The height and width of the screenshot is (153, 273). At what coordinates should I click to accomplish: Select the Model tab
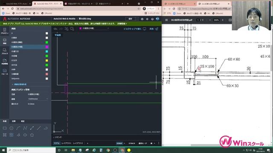(57, 143)
